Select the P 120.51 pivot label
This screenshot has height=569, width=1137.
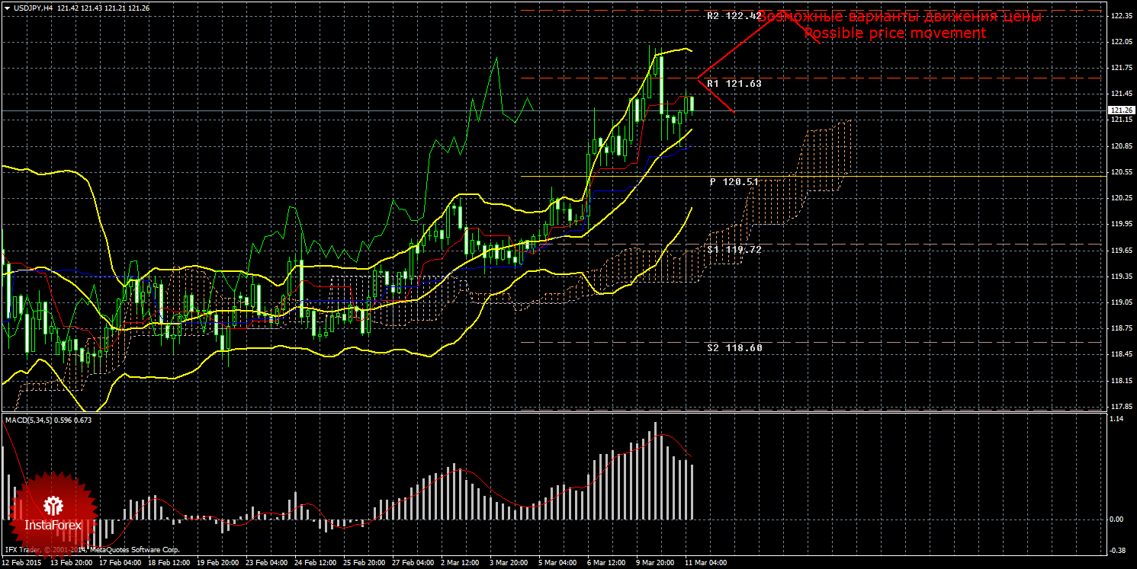[734, 182]
